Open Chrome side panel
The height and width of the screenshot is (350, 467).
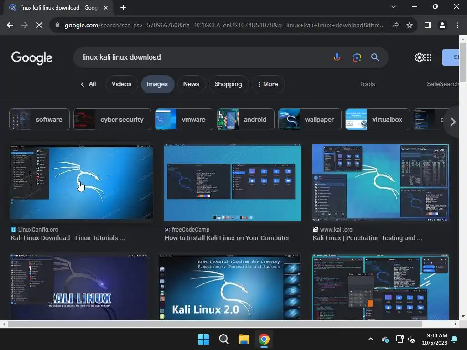(x=428, y=26)
